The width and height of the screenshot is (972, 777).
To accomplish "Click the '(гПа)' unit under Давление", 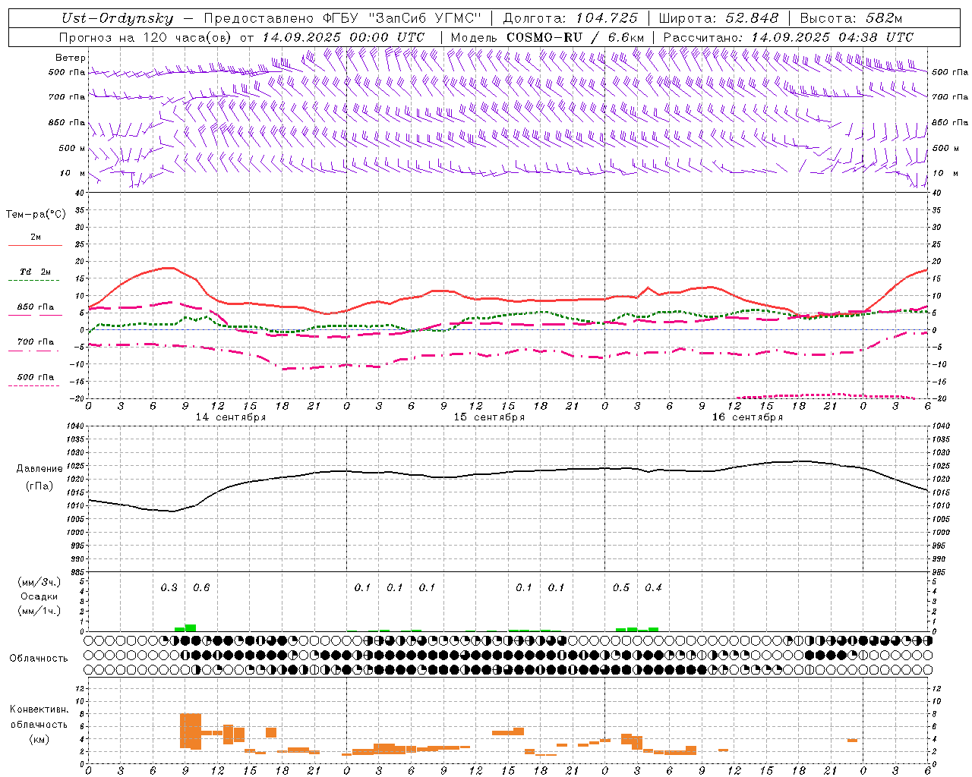I will tap(39, 486).
